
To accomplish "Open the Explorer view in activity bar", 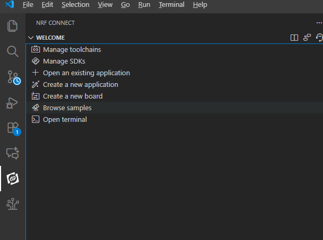I will (12, 26).
